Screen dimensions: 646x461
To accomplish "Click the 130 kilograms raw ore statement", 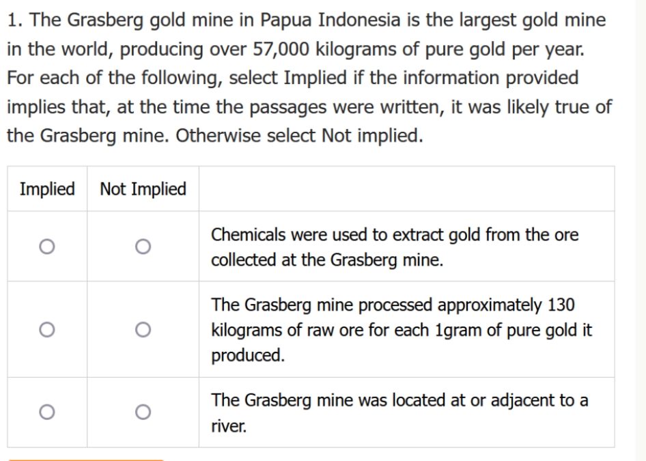I will (402, 330).
